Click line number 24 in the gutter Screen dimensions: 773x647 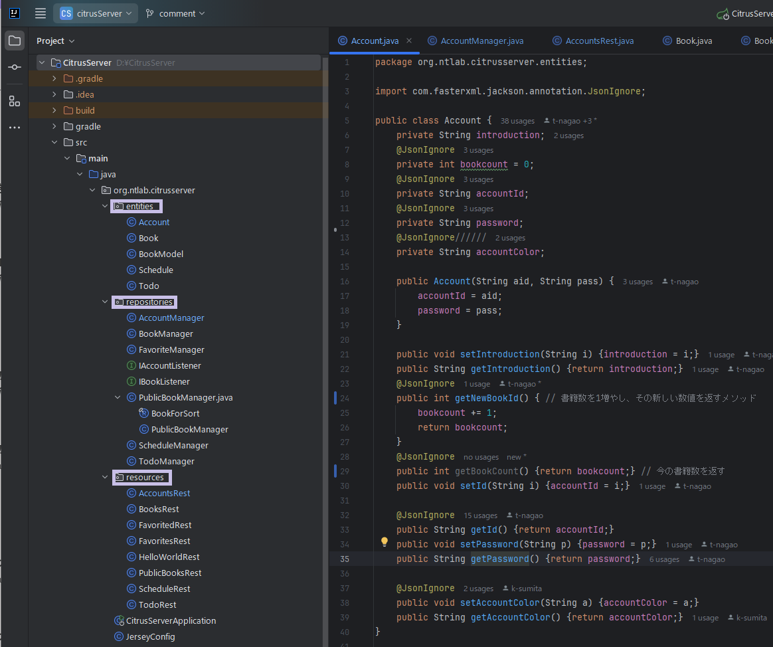click(344, 398)
